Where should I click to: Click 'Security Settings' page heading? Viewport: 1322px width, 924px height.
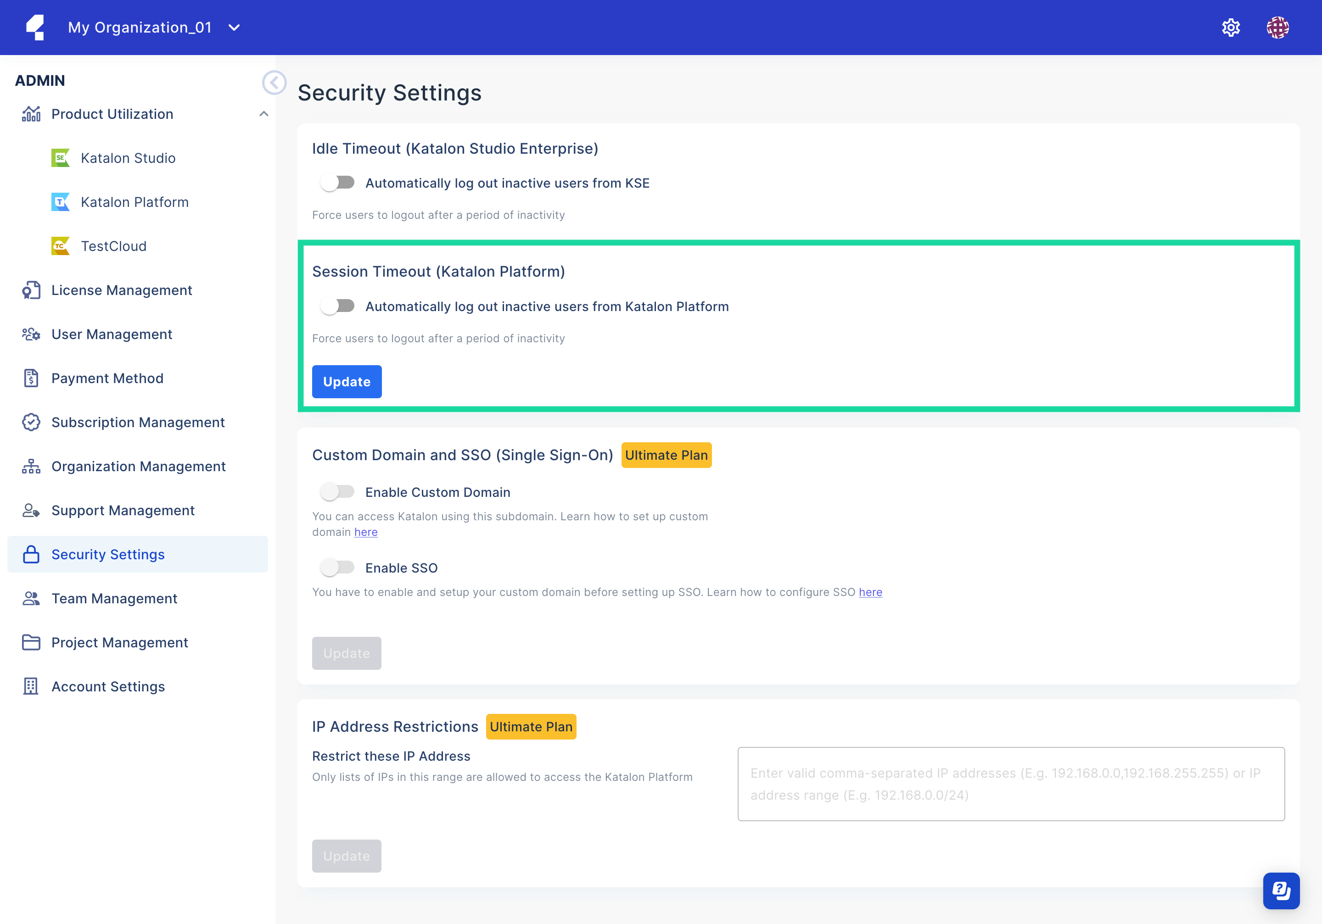pyautogui.click(x=389, y=93)
